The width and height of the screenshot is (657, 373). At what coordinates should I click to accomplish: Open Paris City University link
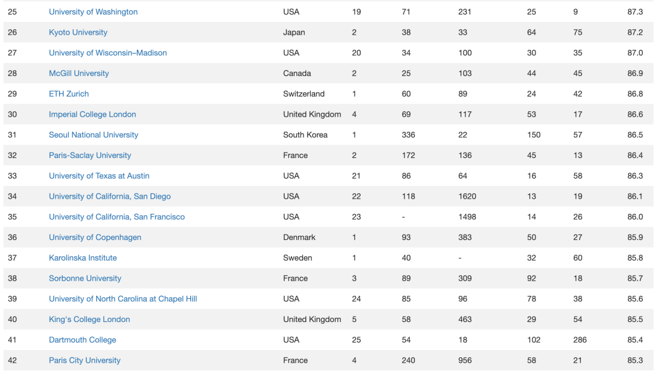[x=84, y=360]
